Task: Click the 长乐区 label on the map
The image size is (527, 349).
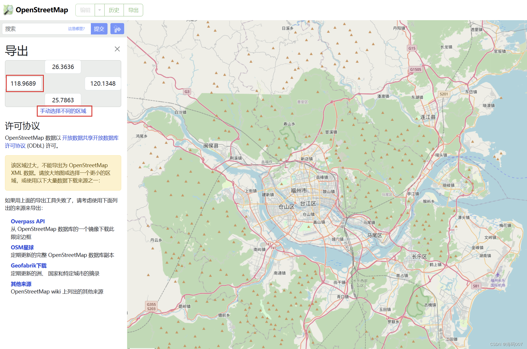Action: point(419,256)
